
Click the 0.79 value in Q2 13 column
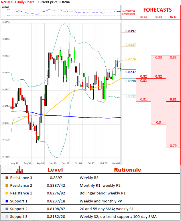tap(173, 146)
